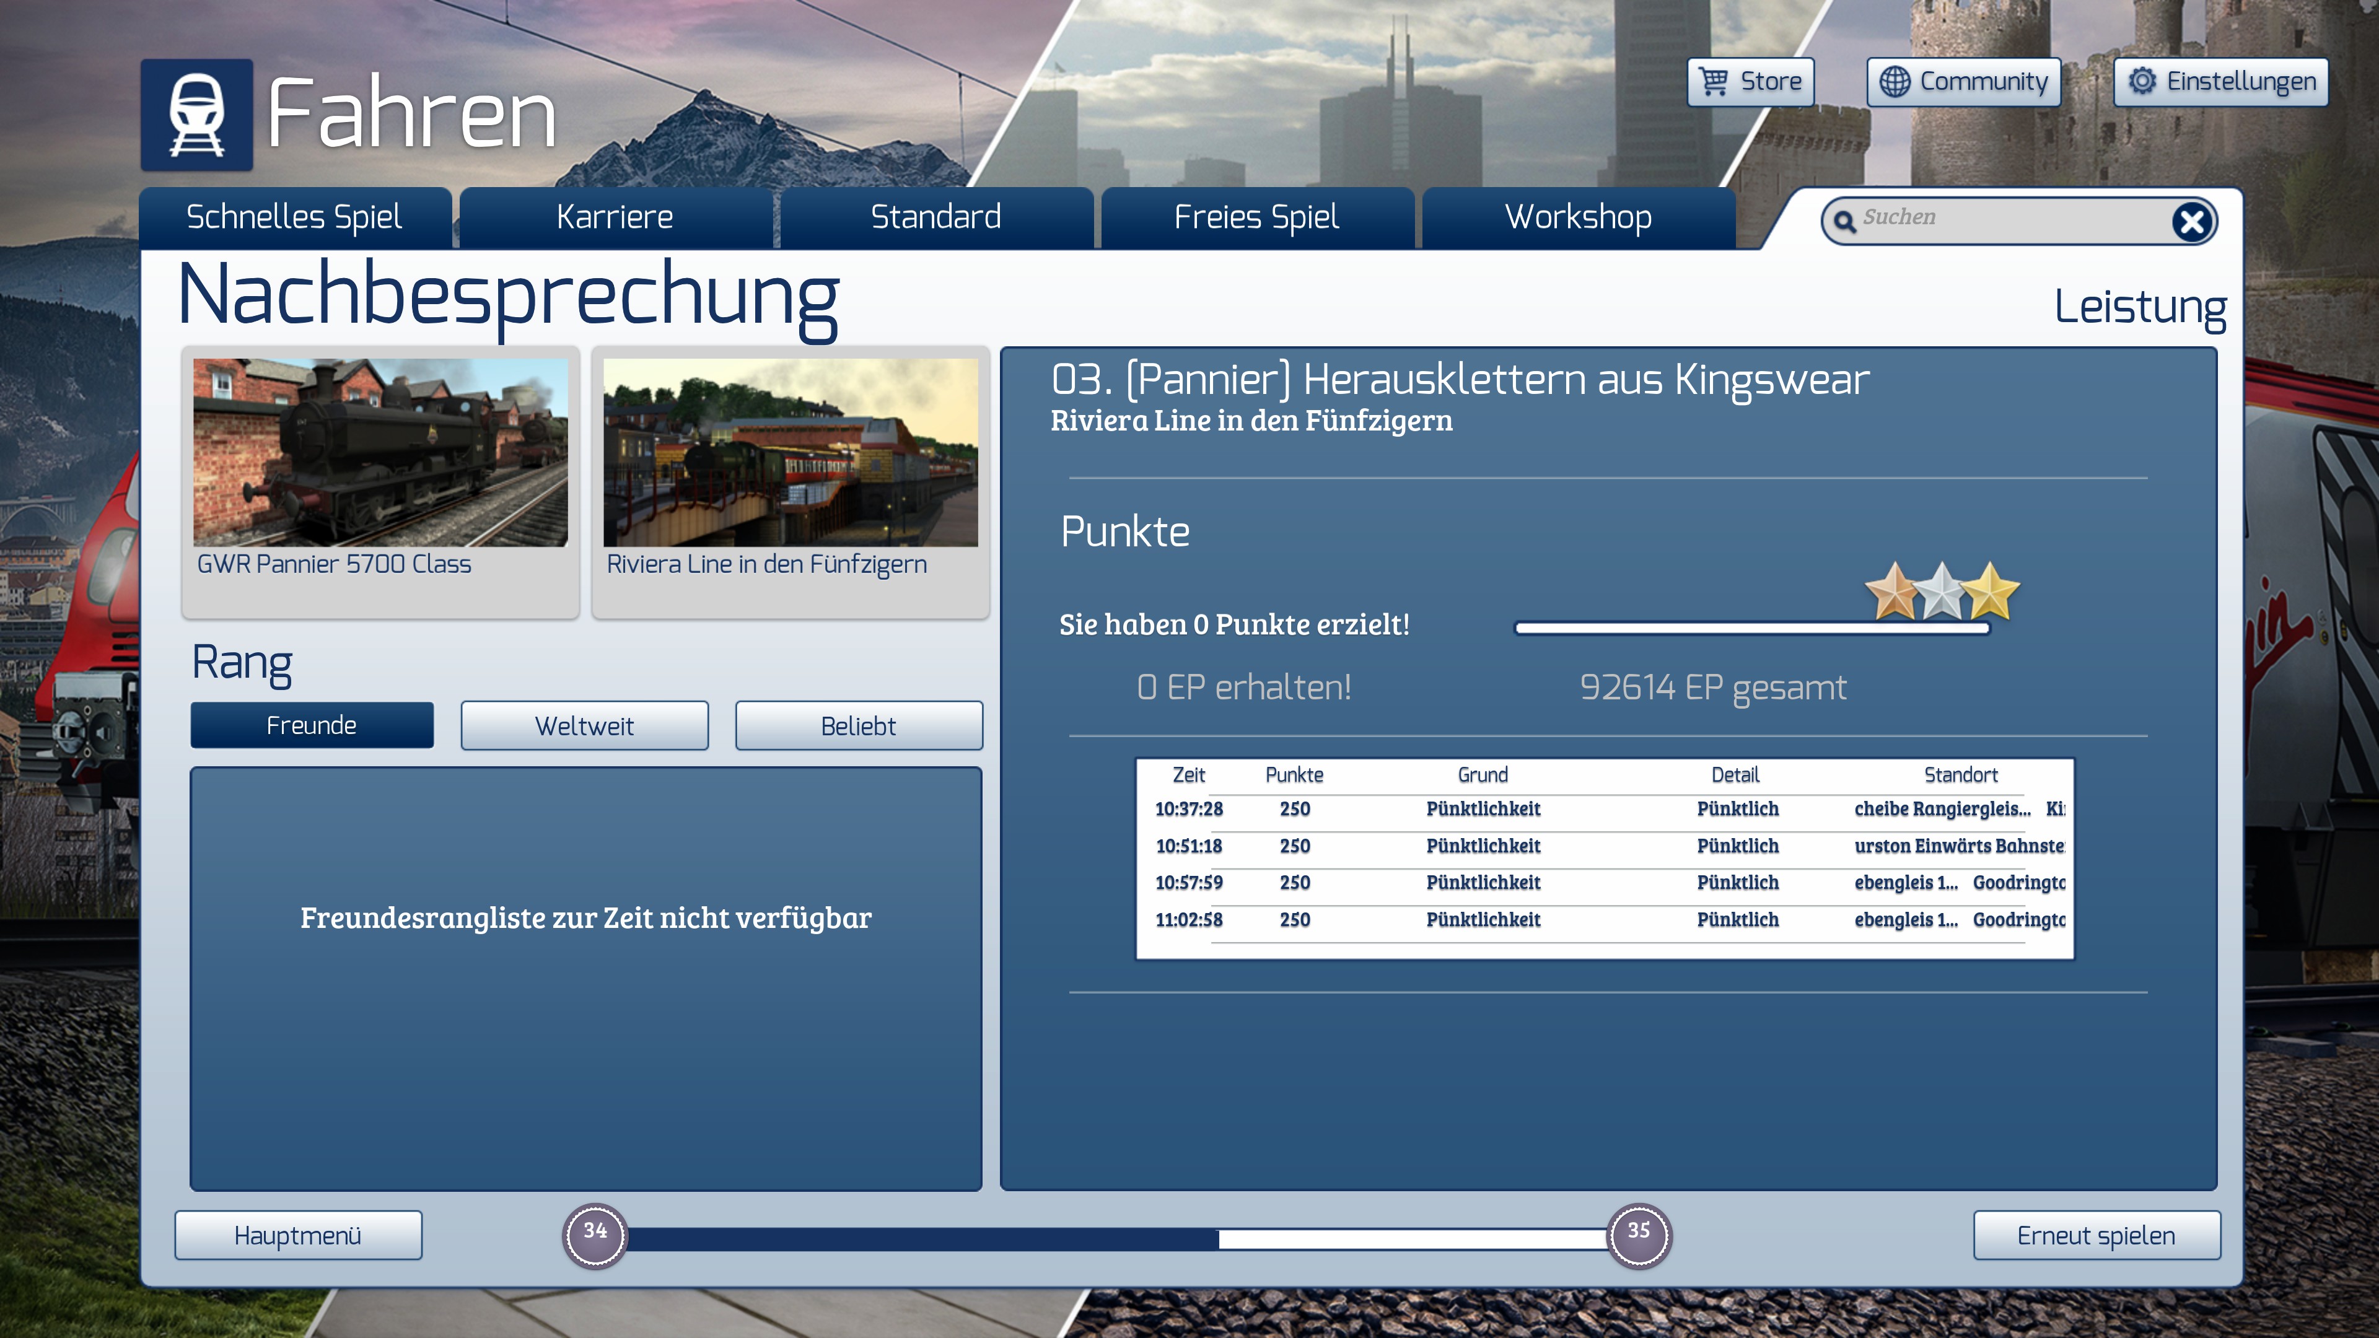Click the gear Einstellungen icon

2142,81
